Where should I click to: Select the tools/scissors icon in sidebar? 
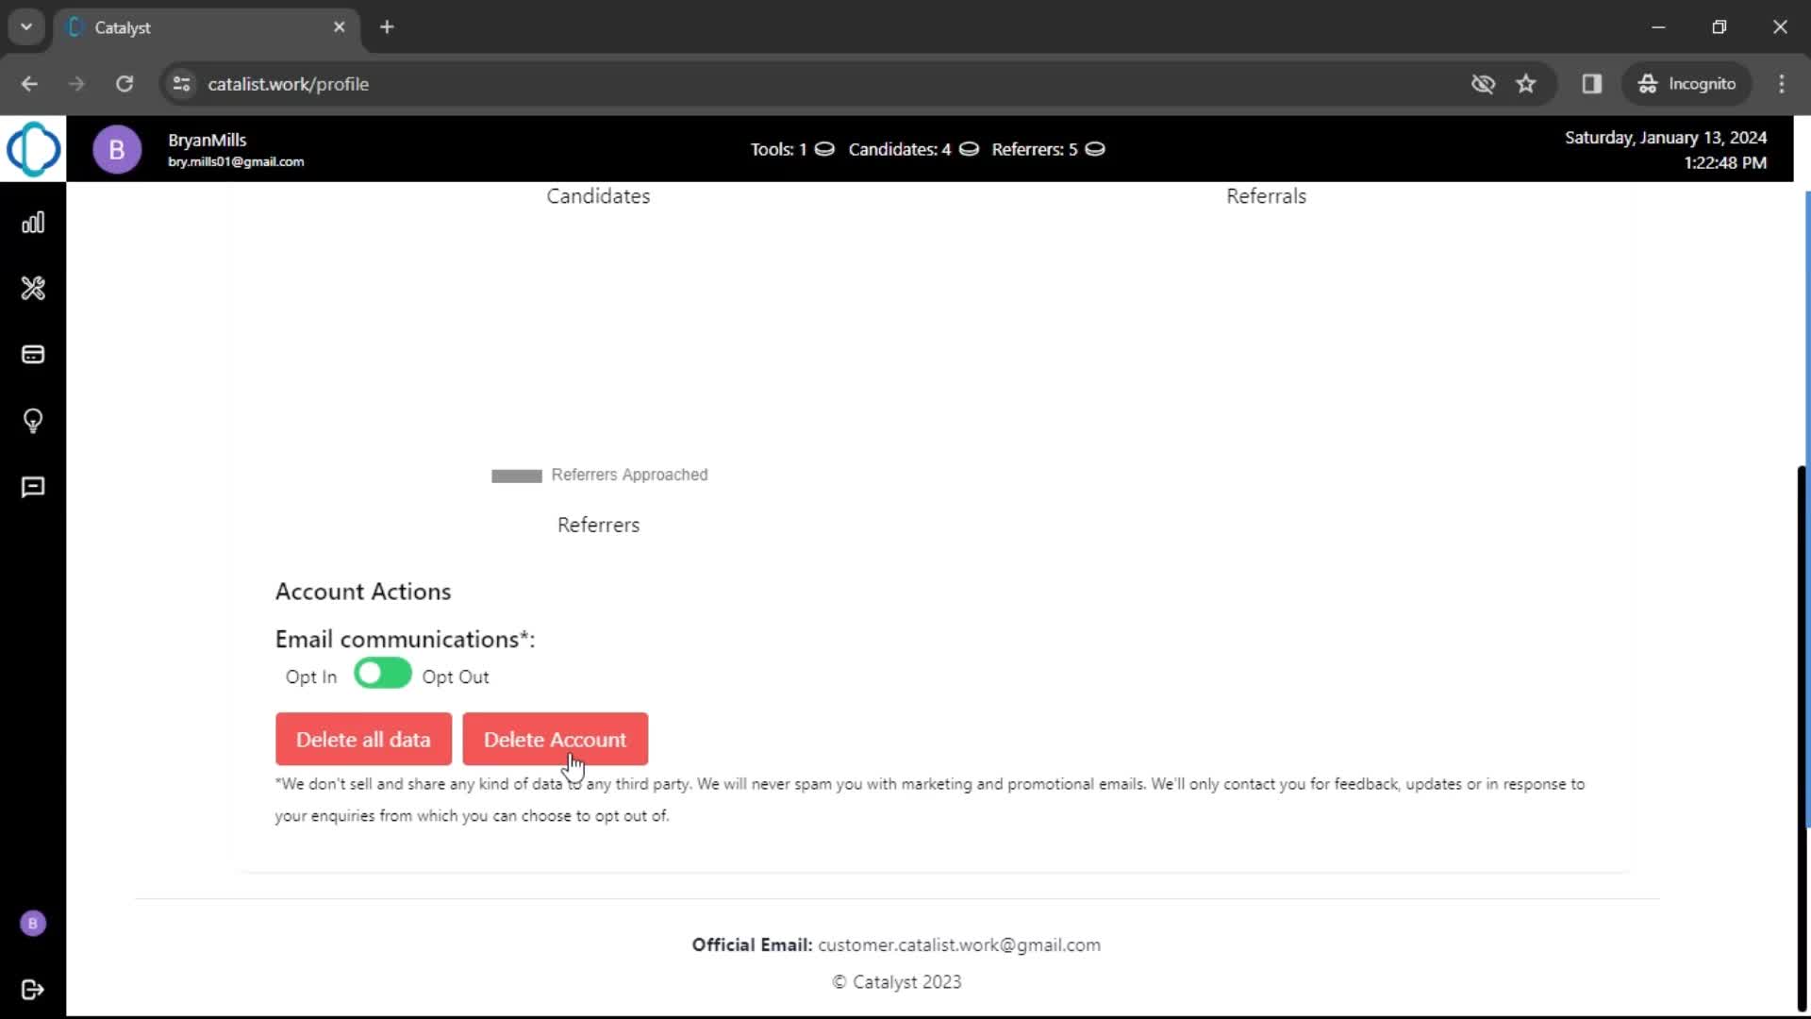point(34,289)
